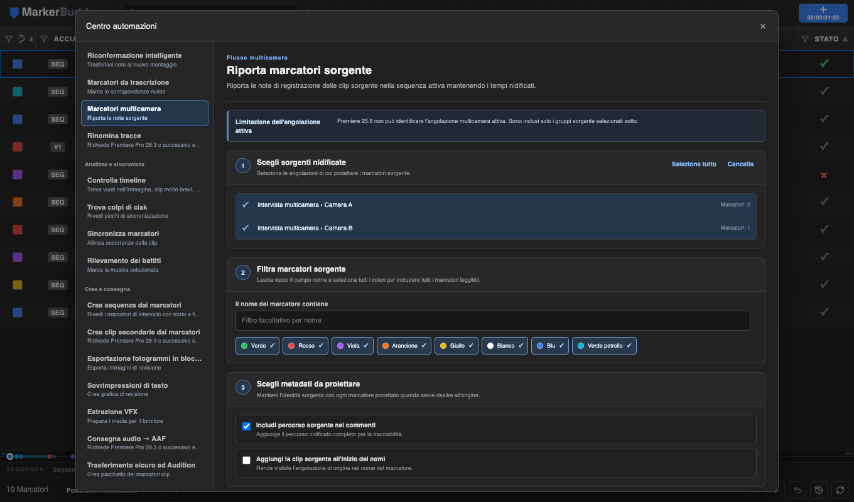The image size is (854, 502).
Task: Uncheck Includi percorso sorgente nei commenti
Action: pyautogui.click(x=247, y=426)
